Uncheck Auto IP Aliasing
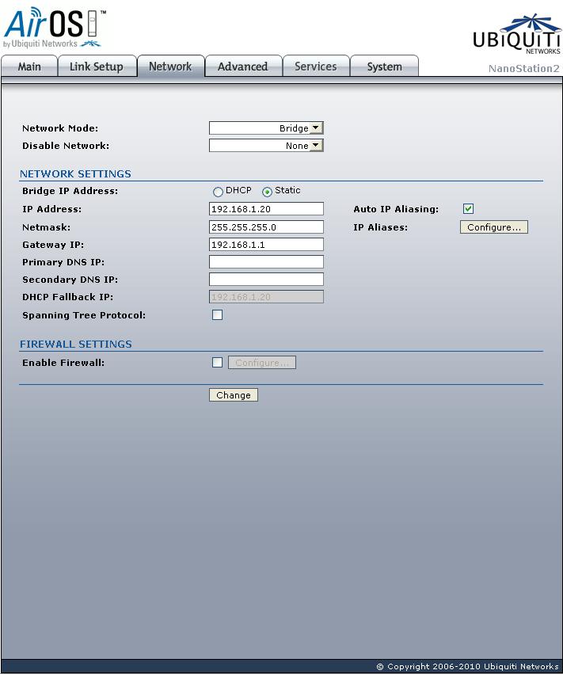The height and width of the screenshot is (674, 563). click(x=468, y=209)
